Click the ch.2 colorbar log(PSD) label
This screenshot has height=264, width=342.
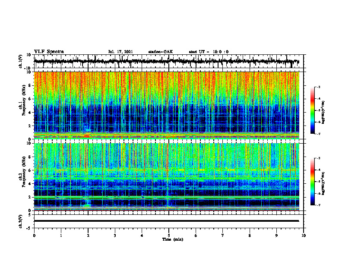[323, 183]
